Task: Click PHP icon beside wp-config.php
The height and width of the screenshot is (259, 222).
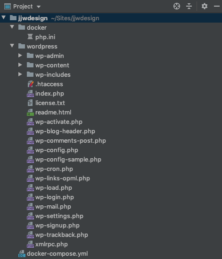Action: coord(31,150)
